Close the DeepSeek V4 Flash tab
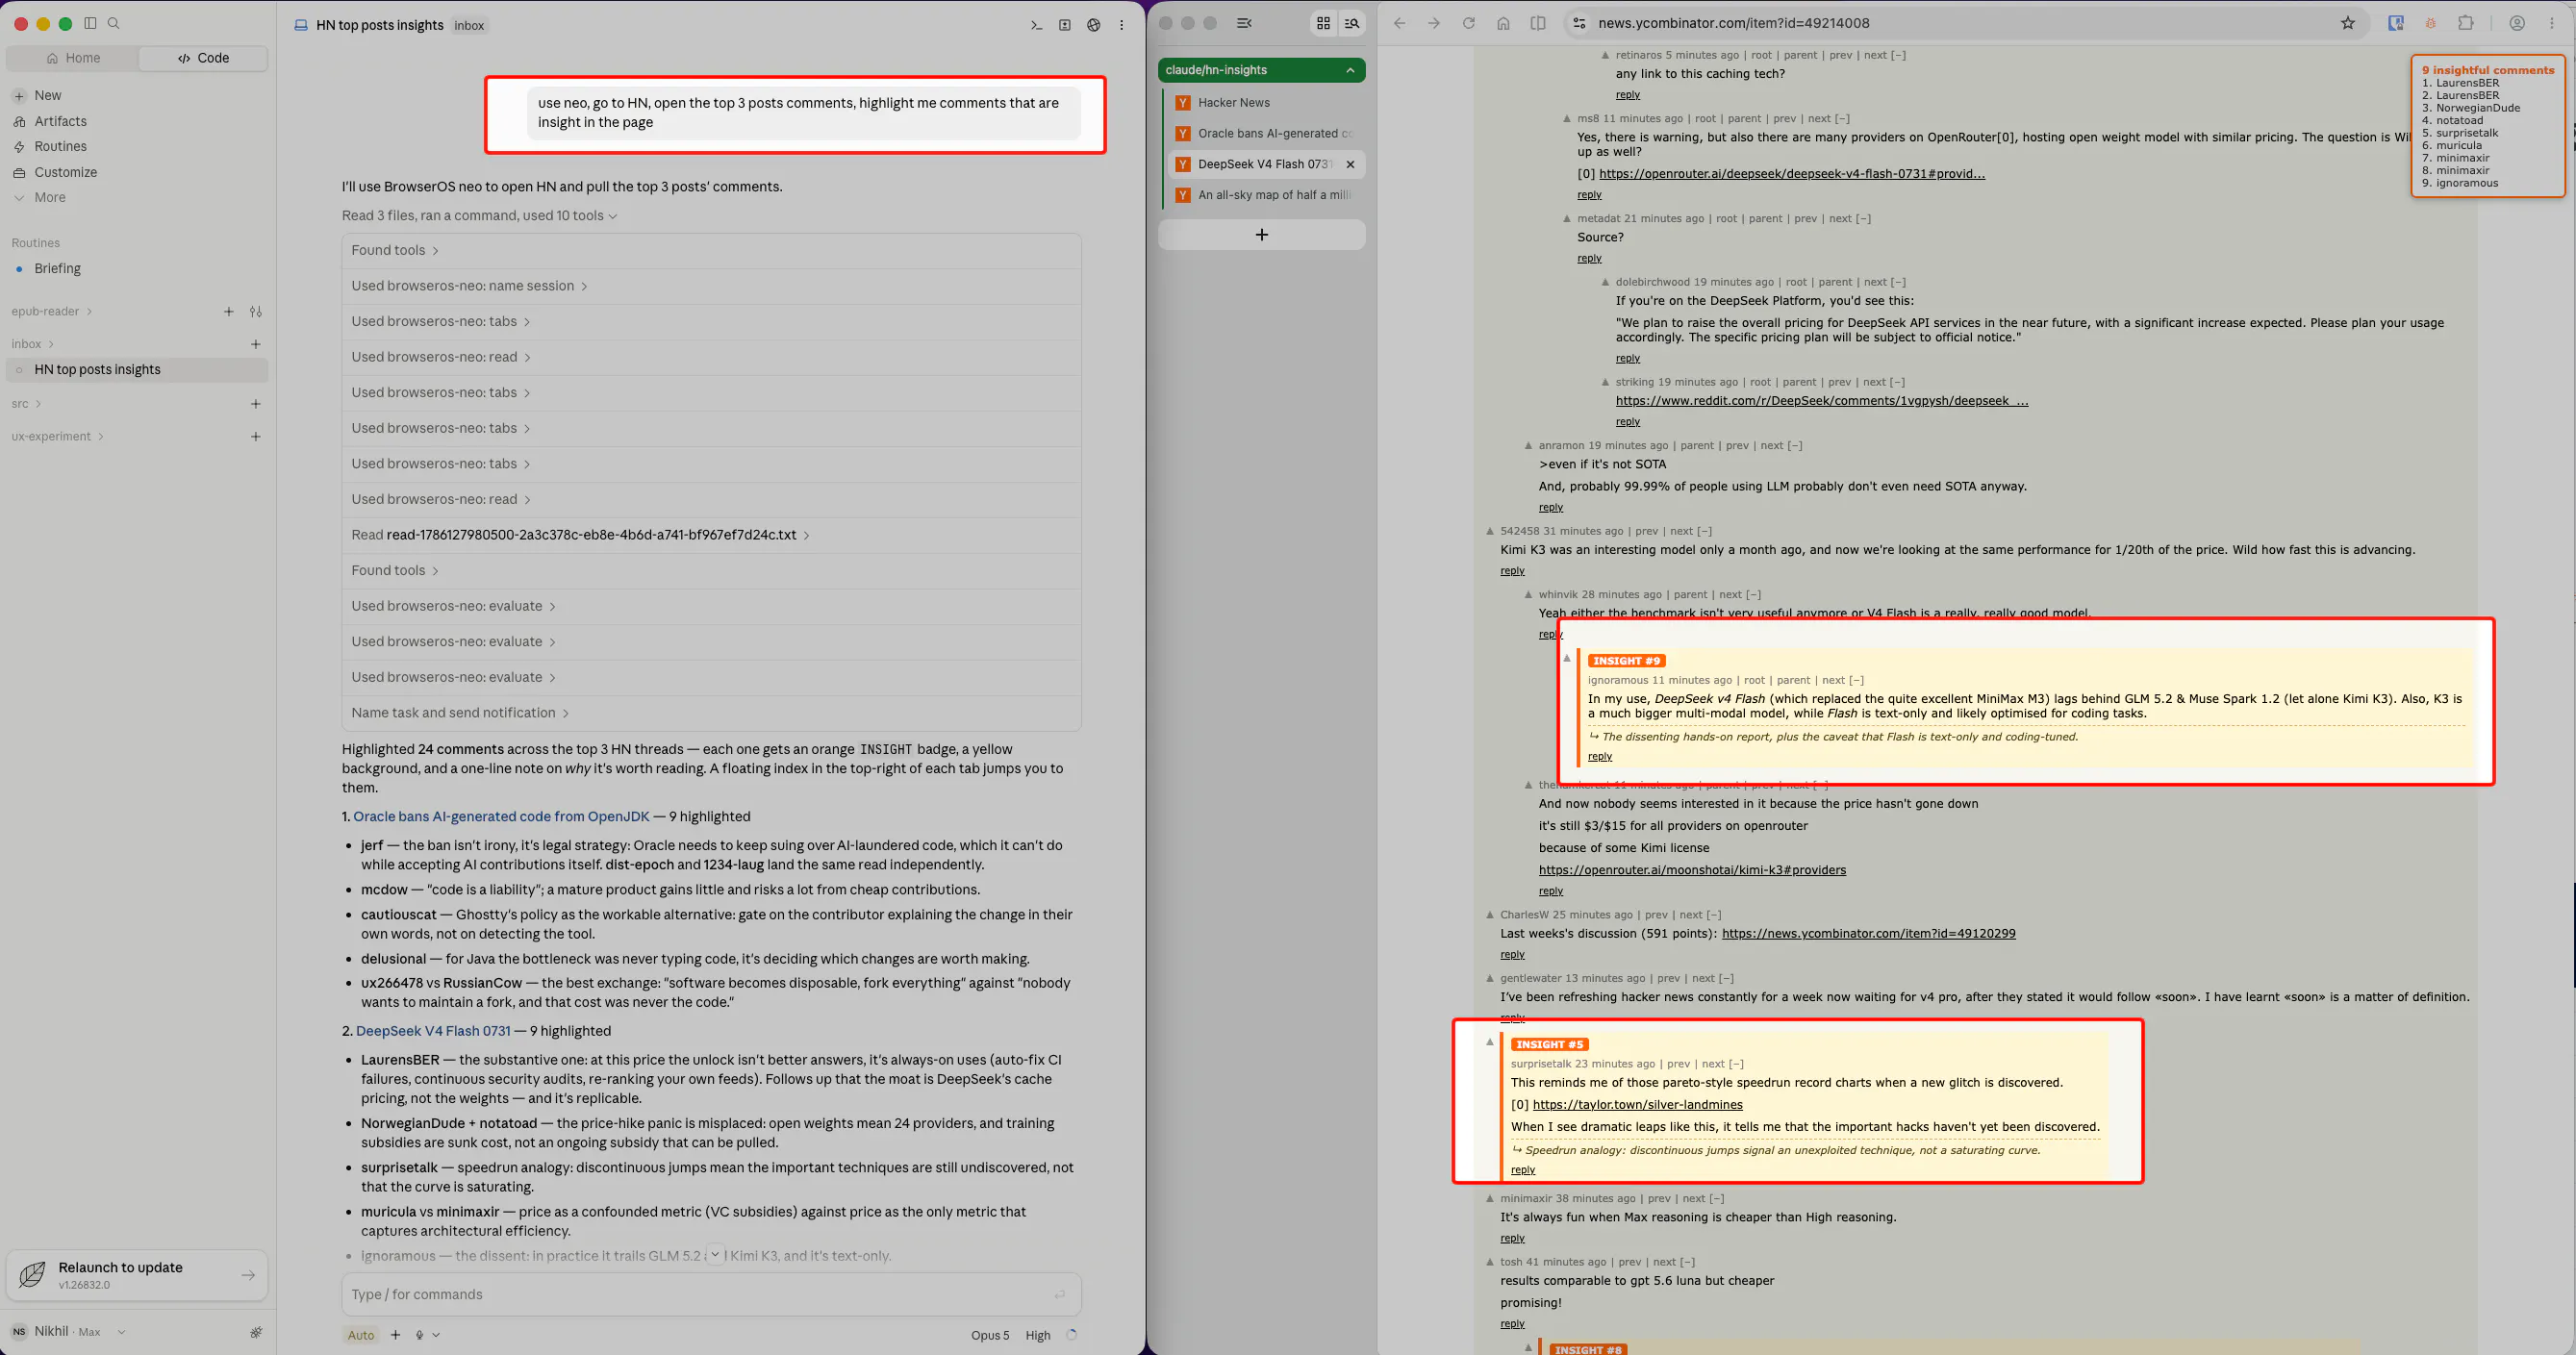The width and height of the screenshot is (2576, 1355). 1350,164
